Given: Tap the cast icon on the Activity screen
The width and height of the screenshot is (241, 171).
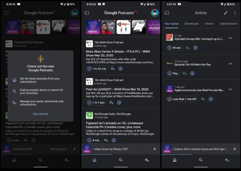Looking at the screenshot, I should coord(167,13).
